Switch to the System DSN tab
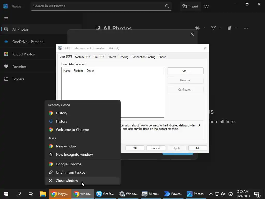265x199 pixels. click(x=83, y=57)
